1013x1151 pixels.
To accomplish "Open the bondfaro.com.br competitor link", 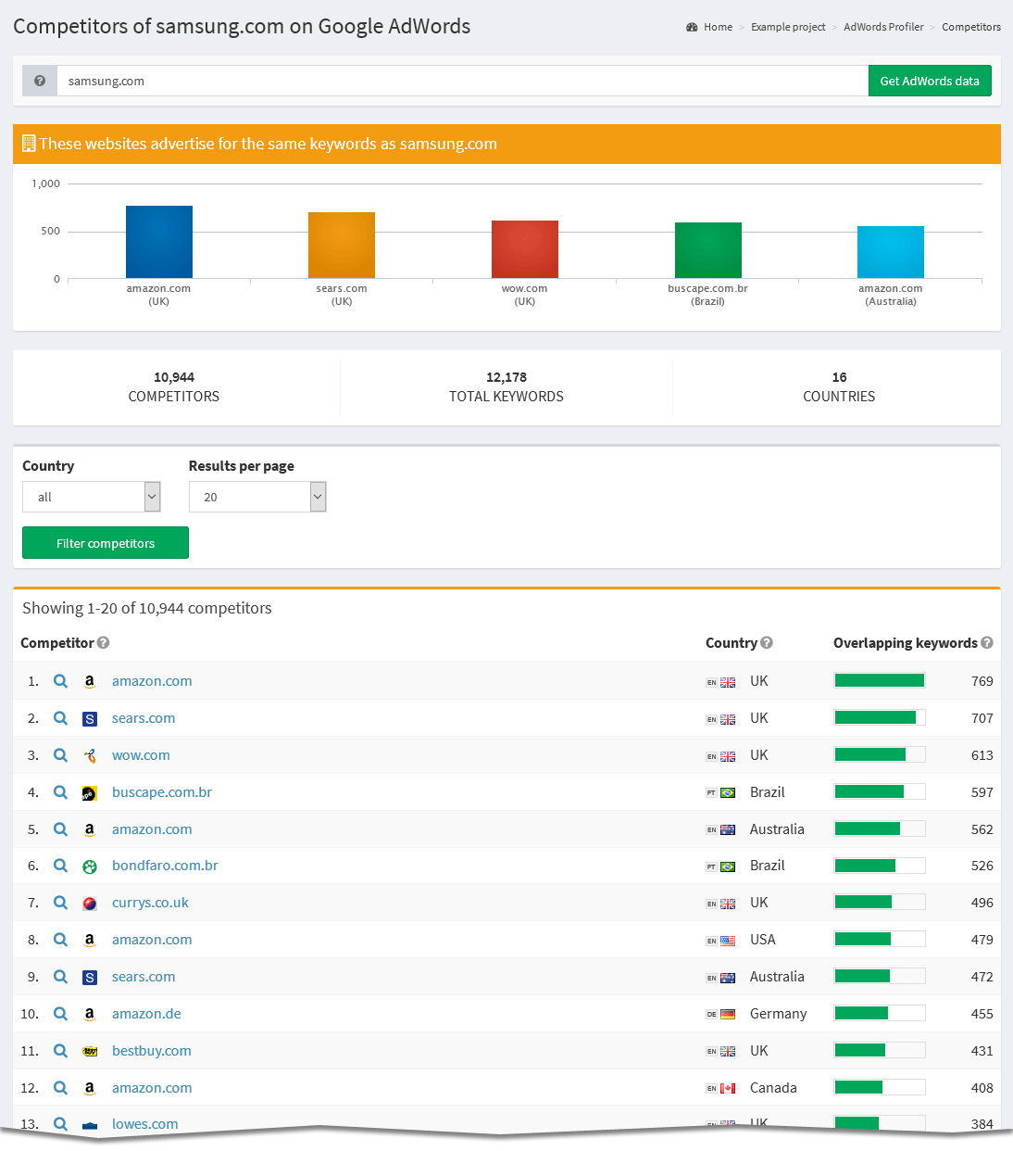I will tap(165, 865).
